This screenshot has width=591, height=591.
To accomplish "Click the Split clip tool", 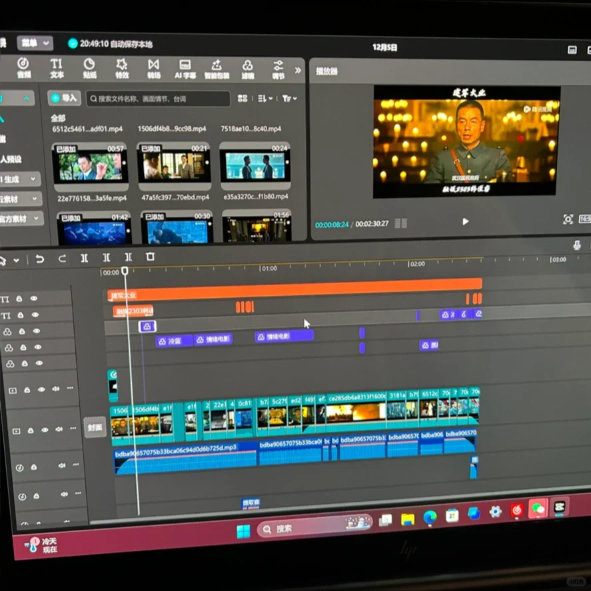I will tap(84, 258).
